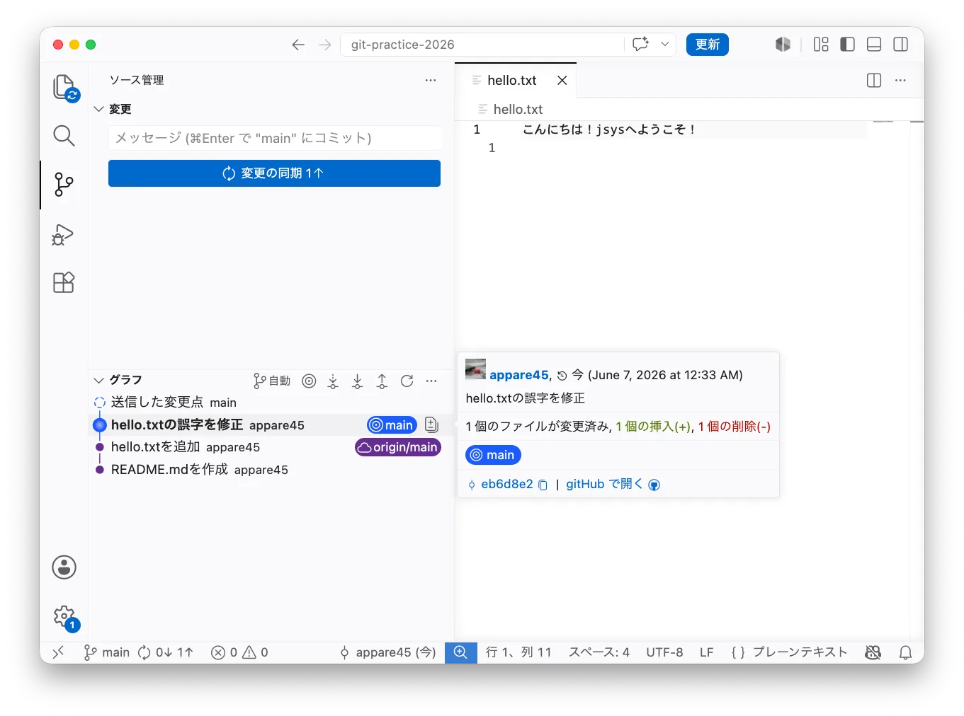Toggle the primary side bar
This screenshot has height=716, width=964.
point(847,44)
